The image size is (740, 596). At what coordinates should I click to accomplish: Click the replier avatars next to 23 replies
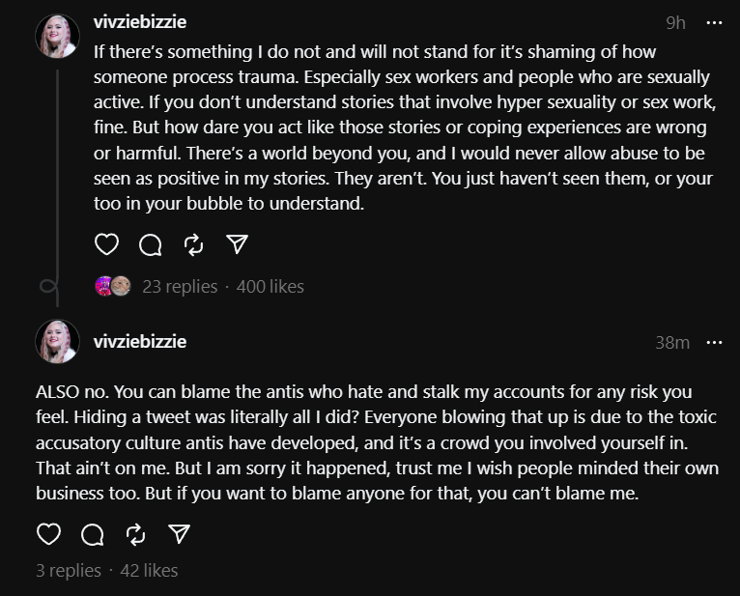point(113,287)
